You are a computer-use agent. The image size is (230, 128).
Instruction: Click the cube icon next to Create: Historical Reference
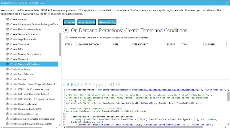point(7,114)
